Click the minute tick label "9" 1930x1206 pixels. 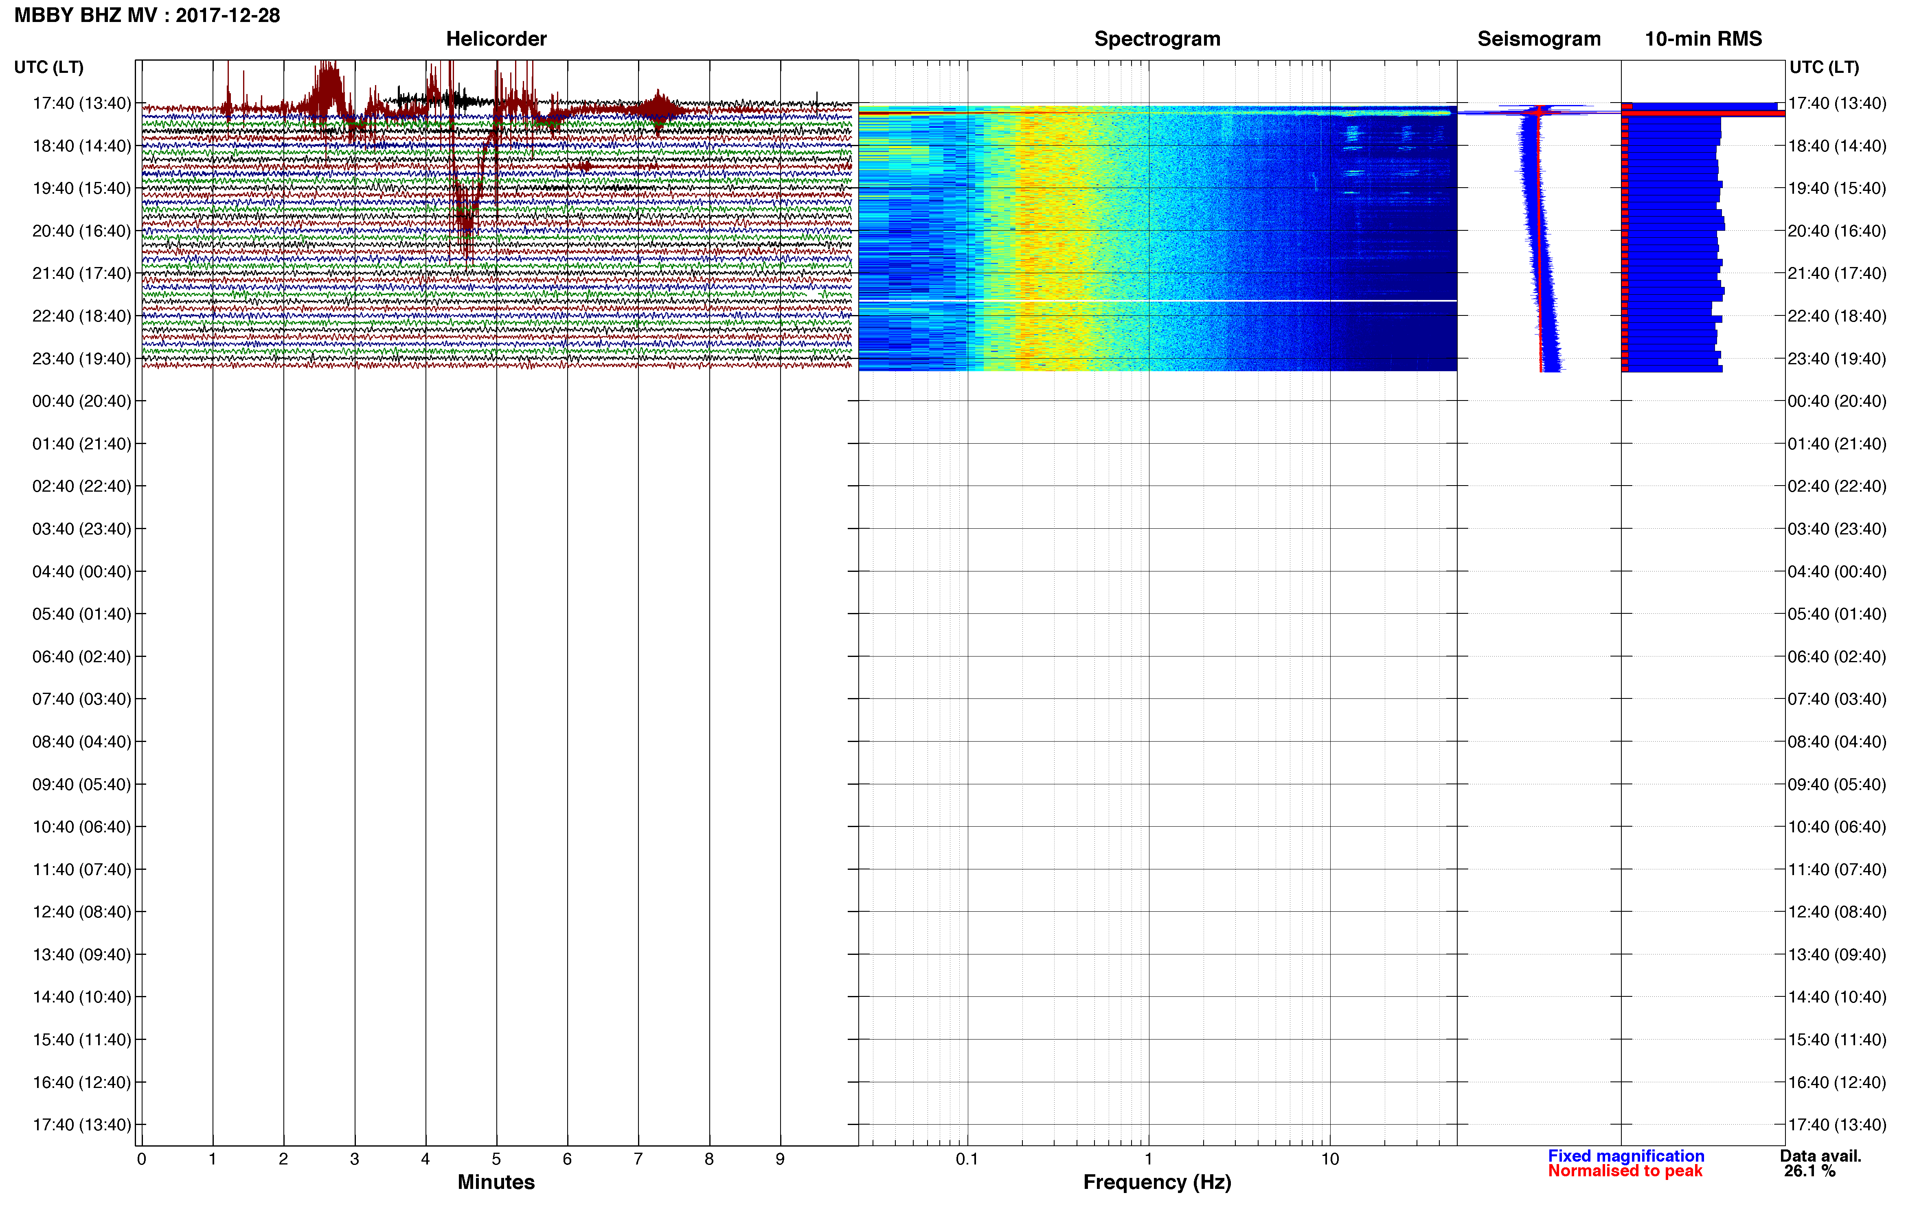tap(780, 1159)
